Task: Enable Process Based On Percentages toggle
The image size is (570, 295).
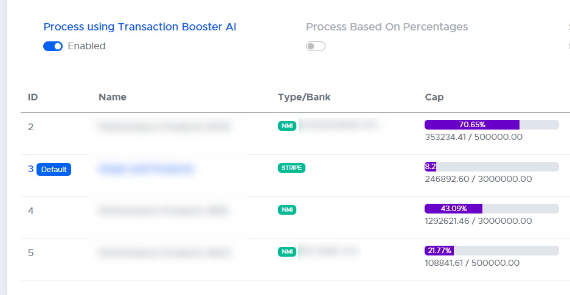Action: [315, 46]
